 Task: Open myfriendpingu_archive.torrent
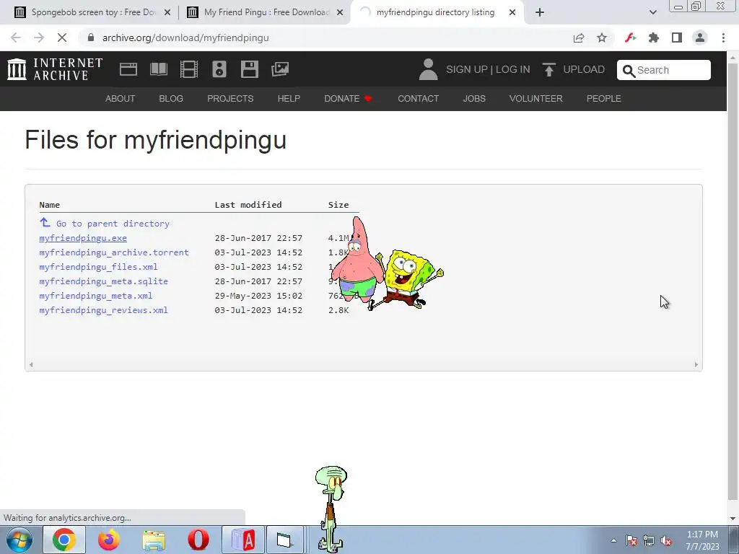click(114, 252)
